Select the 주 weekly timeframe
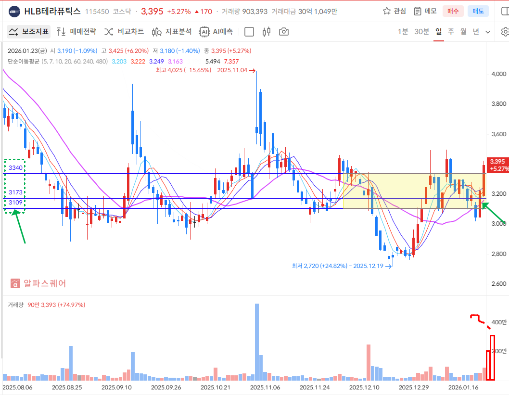 coord(451,32)
